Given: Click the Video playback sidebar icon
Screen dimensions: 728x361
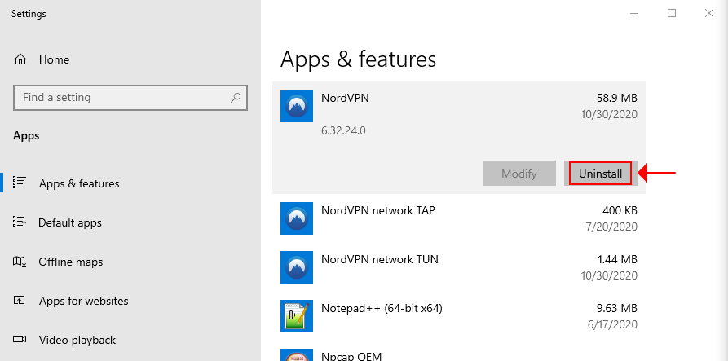Looking at the screenshot, I should pyautogui.click(x=20, y=340).
